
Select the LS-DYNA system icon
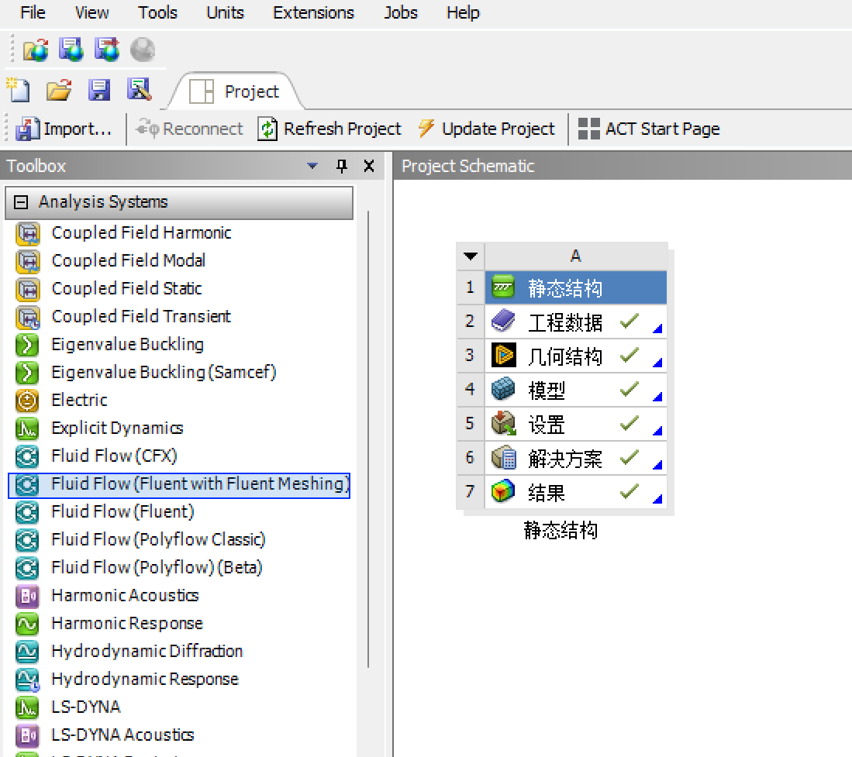click(27, 707)
